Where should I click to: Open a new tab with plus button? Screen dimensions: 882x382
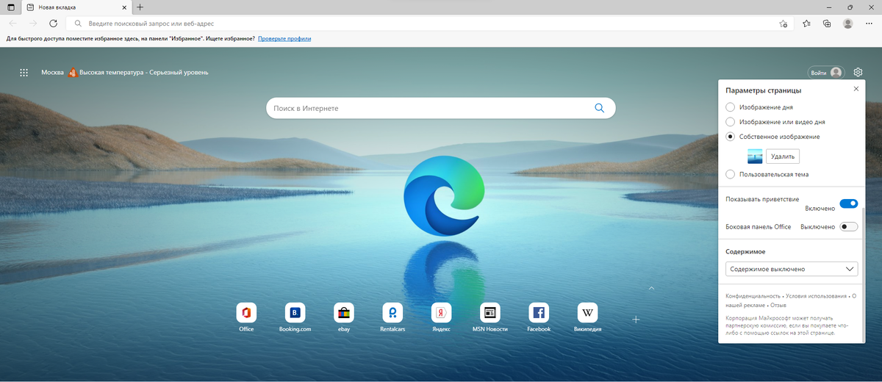tap(140, 7)
